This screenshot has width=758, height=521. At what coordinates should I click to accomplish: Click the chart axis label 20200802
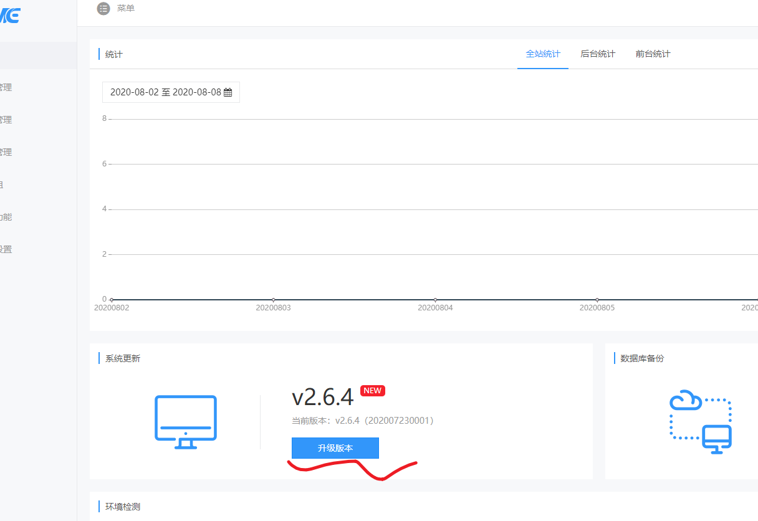point(112,308)
